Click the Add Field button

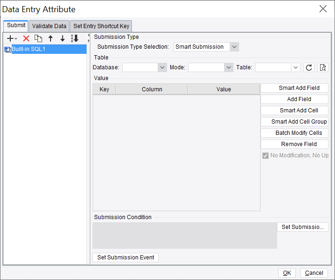point(294,99)
